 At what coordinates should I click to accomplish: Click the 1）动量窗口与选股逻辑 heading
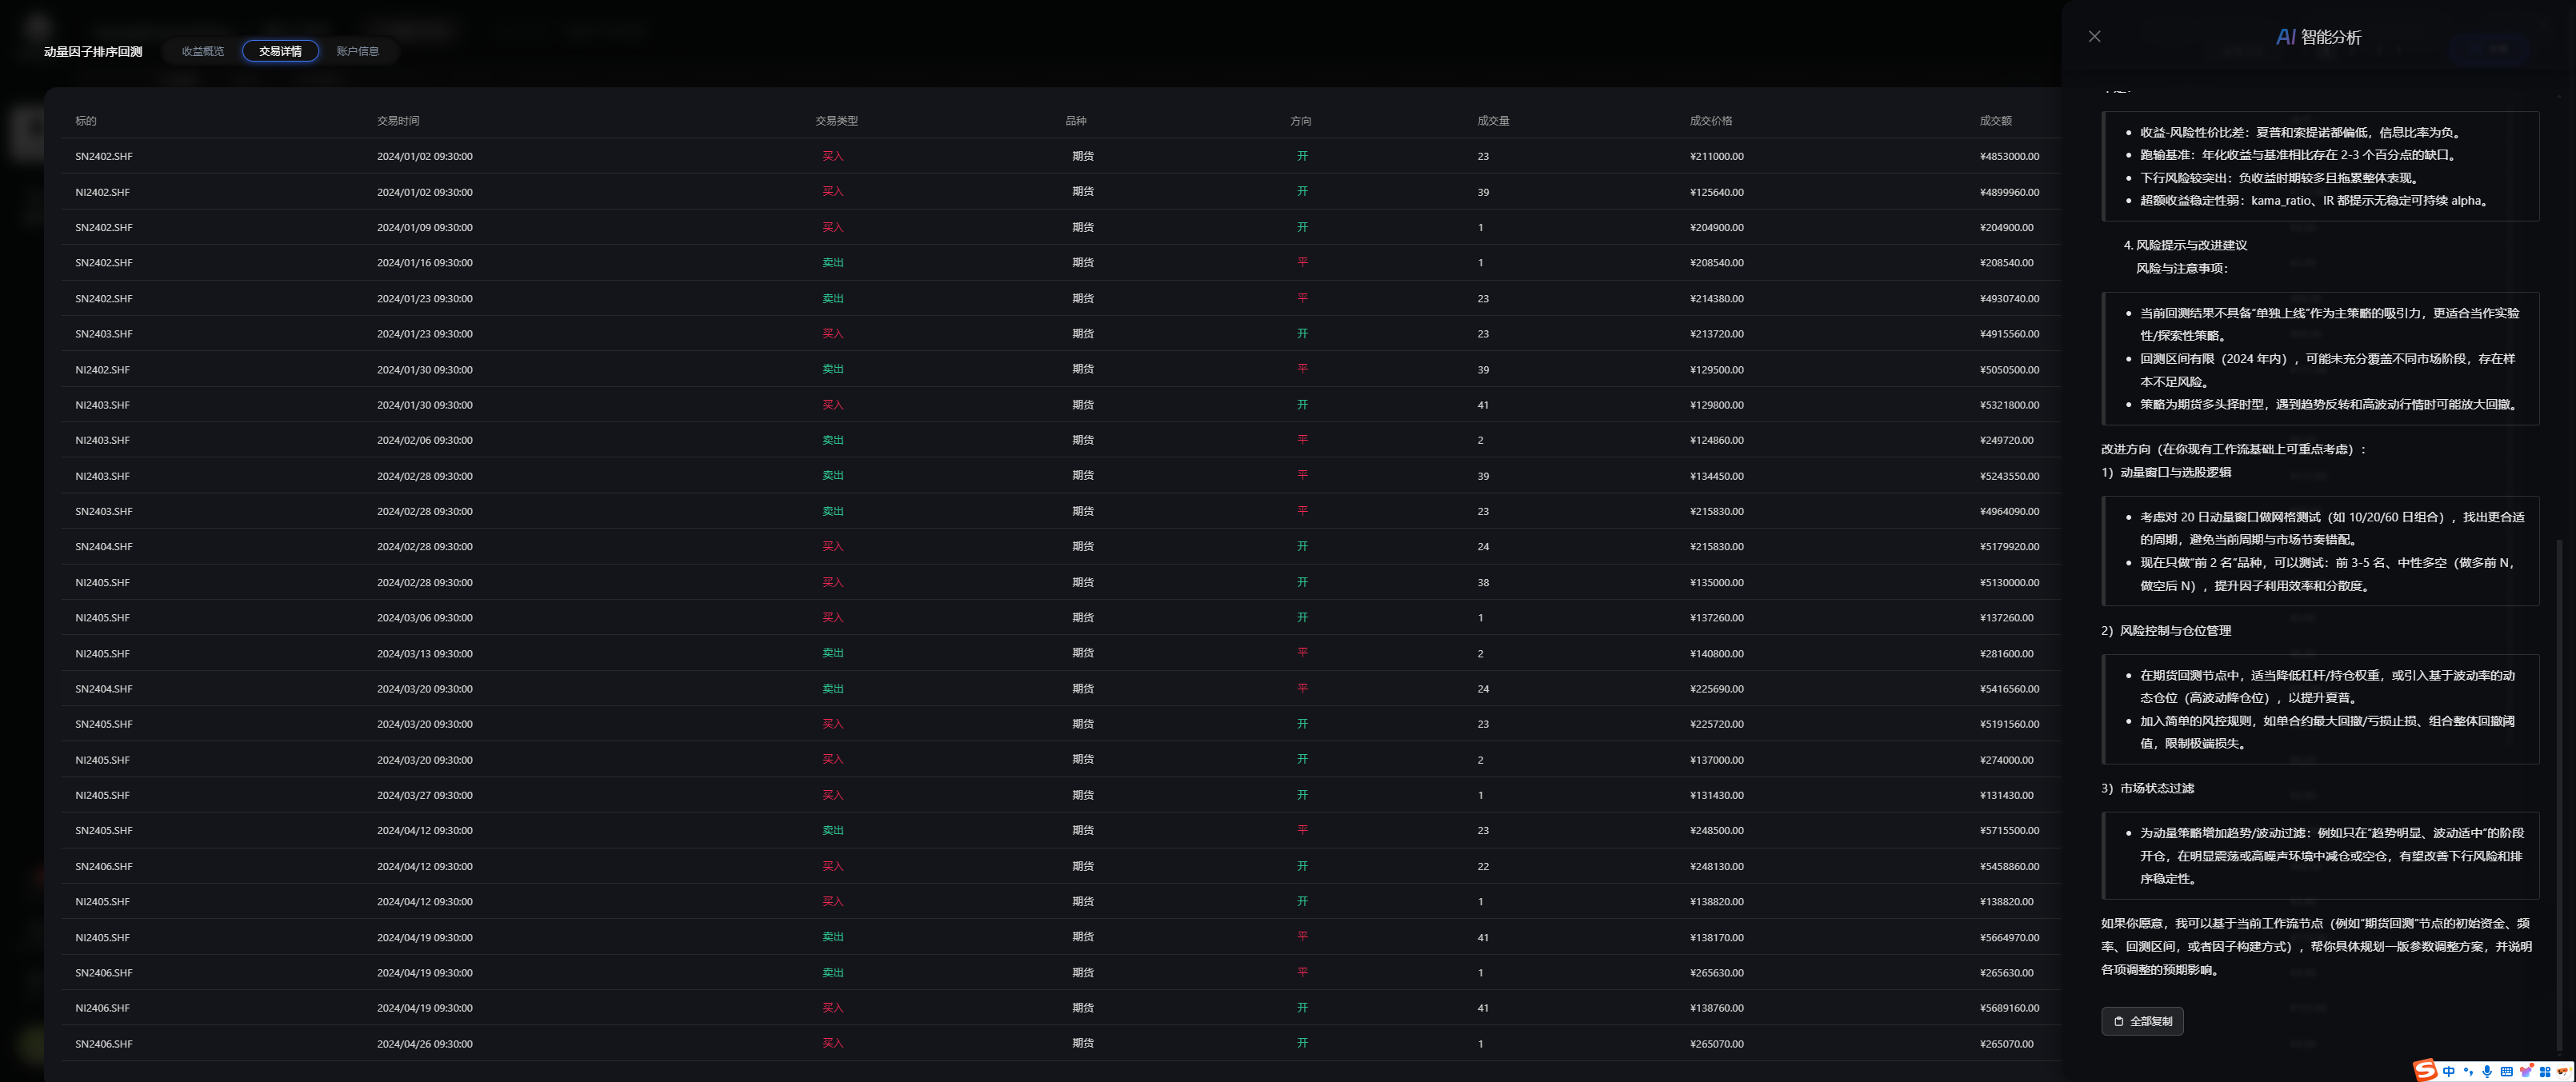[2166, 472]
